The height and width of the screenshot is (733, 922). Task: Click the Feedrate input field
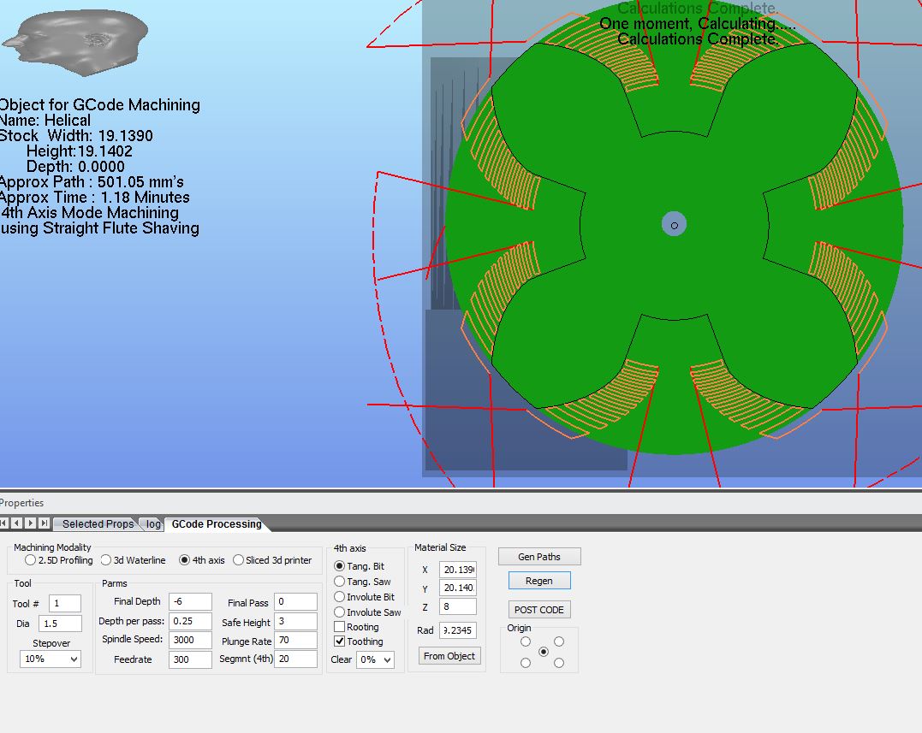click(190, 659)
